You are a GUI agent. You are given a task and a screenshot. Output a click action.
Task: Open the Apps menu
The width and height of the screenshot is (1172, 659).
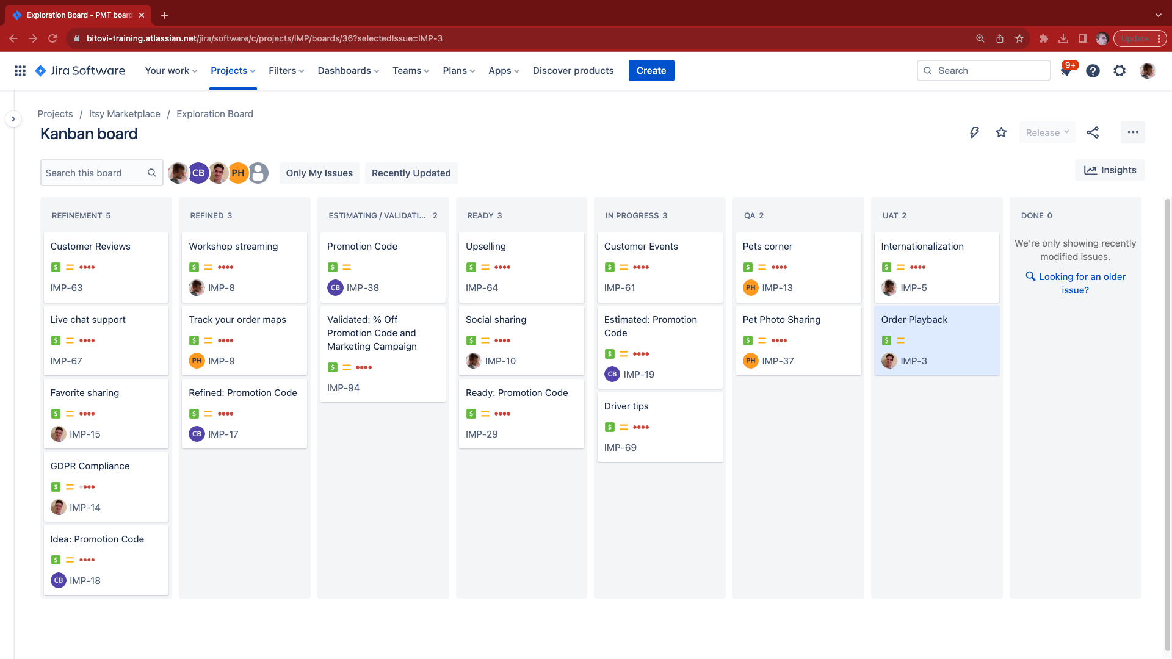point(504,71)
